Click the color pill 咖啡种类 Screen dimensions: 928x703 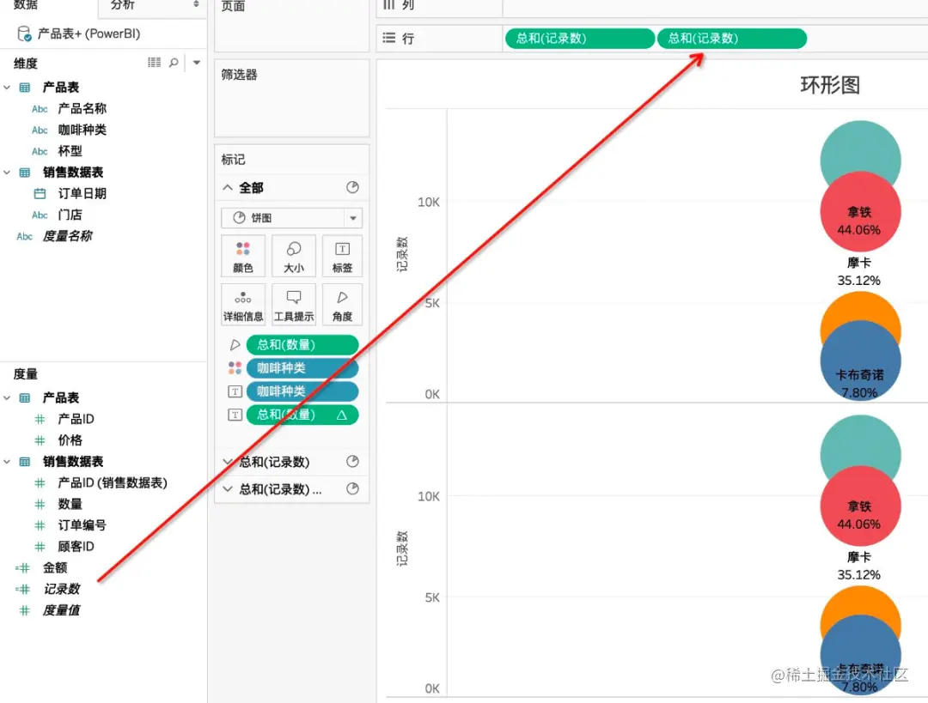[x=302, y=368]
